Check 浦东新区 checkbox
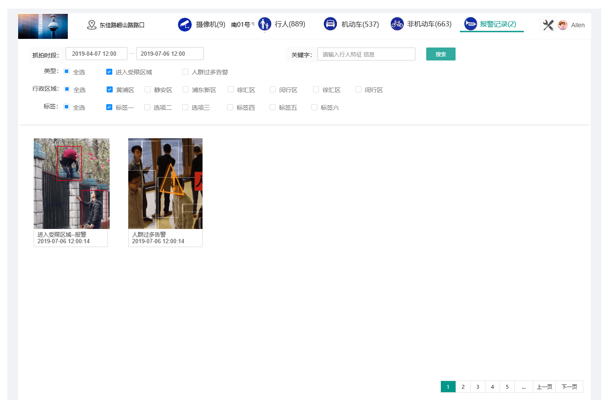Image resolution: width=605 pixels, height=400 pixels. tap(186, 89)
